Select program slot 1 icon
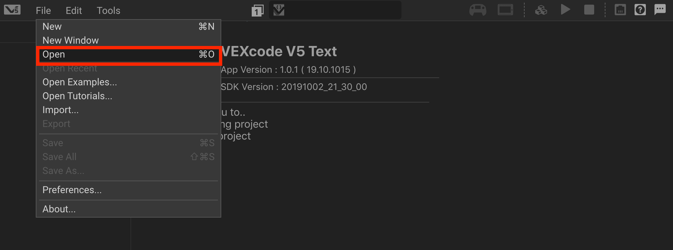The height and width of the screenshot is (250, 673). click(x=258, y=10)
